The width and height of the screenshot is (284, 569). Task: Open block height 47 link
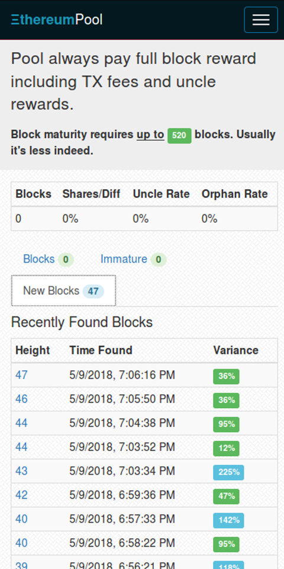click(21, 375)
